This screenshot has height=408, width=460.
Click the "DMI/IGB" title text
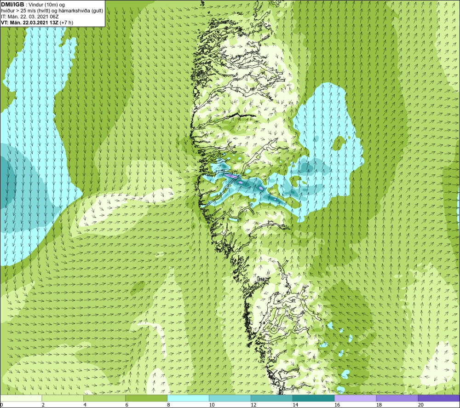tap(12, 5)
